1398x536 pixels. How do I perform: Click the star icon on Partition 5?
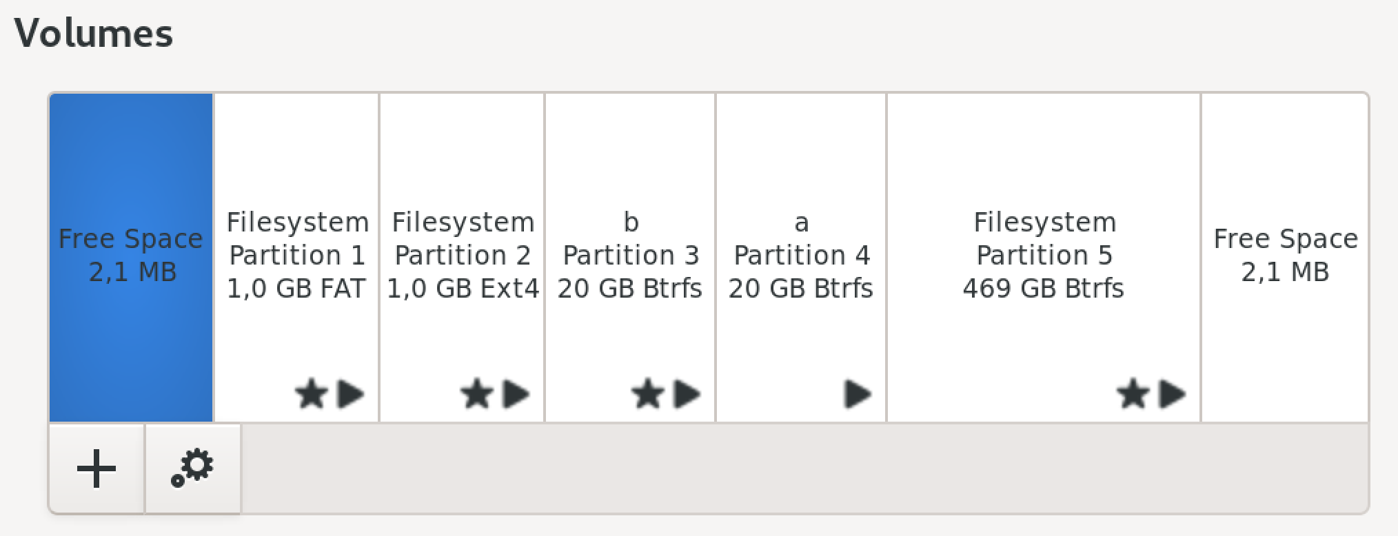point(1133,395)
